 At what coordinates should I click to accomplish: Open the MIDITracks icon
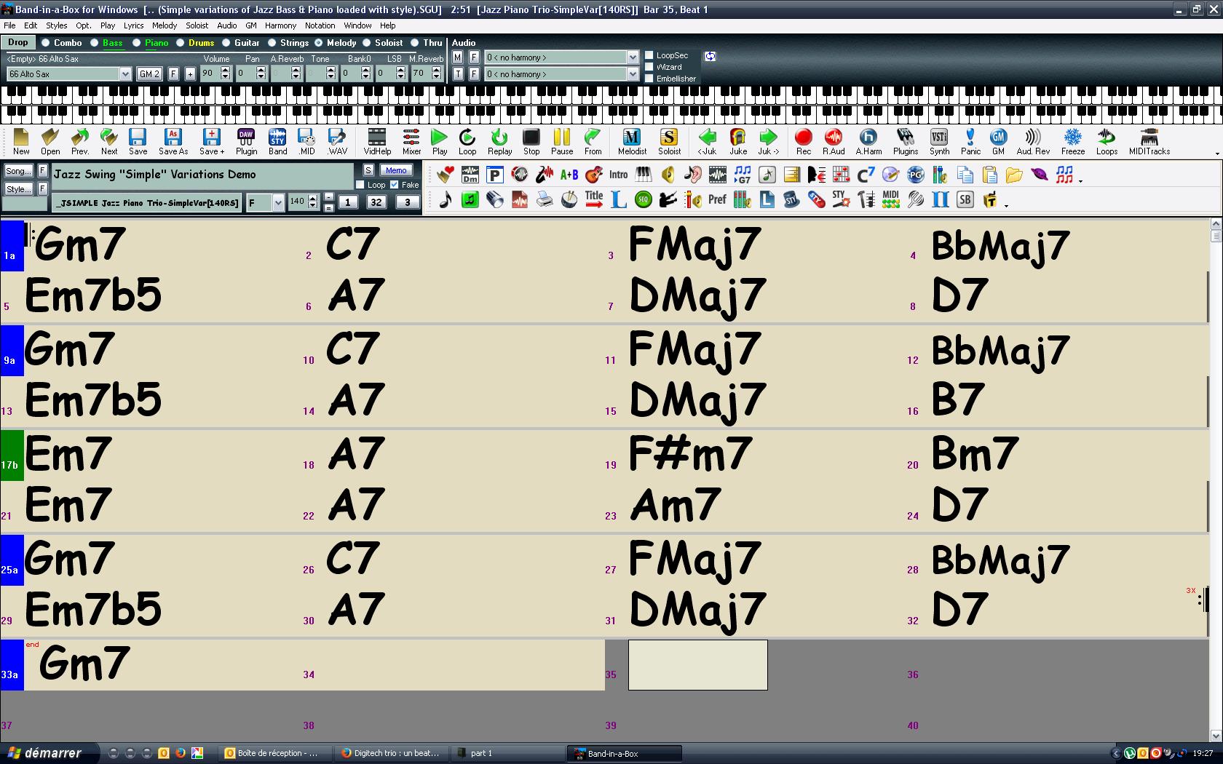tap(1149, 141)
